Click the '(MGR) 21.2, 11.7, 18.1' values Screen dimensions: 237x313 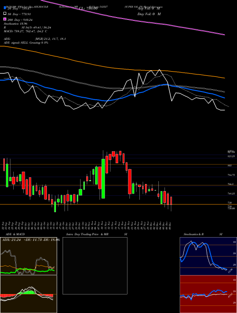click(50, 39)
